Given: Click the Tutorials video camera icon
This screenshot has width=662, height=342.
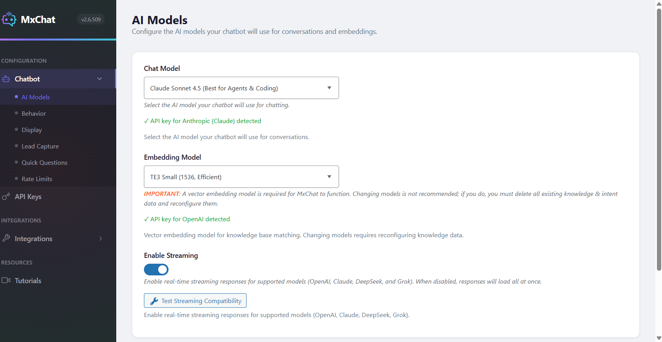Looking at the screenshot, I should coord(6,280).
